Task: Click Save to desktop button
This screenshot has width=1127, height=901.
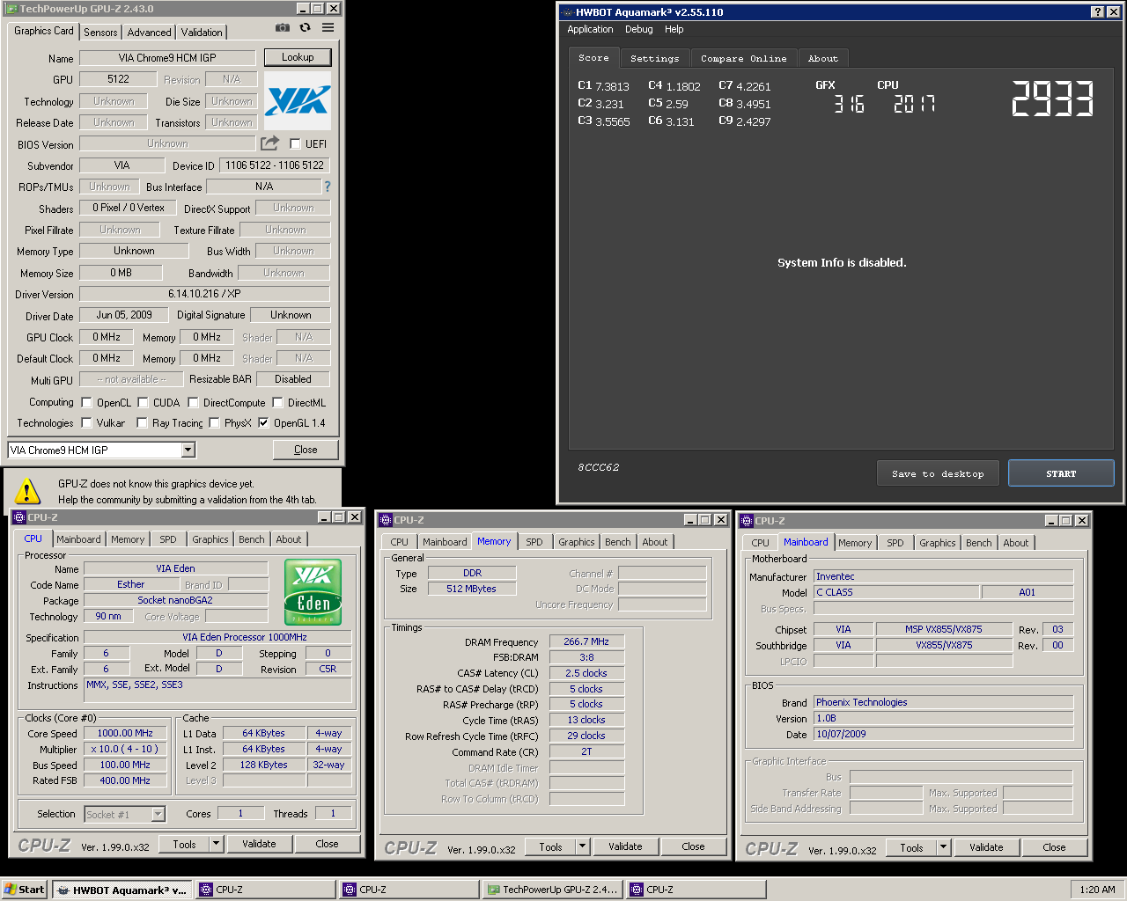Action: 938,473
